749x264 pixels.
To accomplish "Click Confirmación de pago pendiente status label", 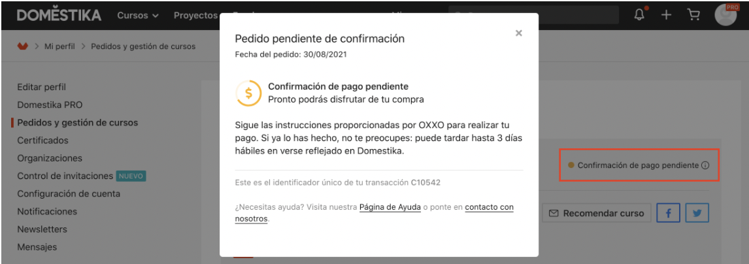I will pos(638,165).
